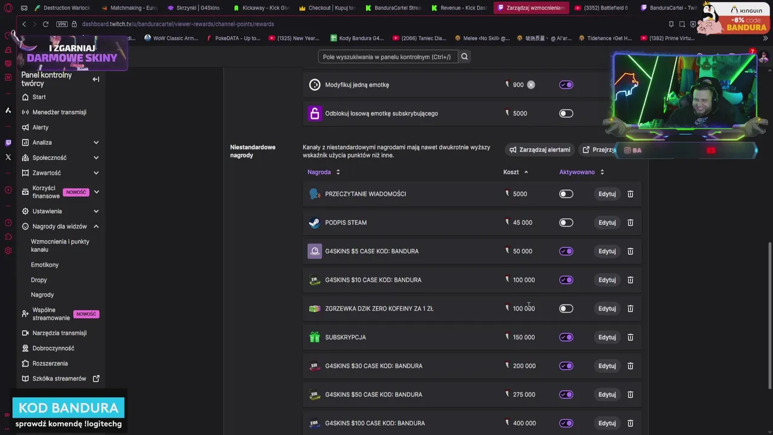Click the VPN badge in address bar
Image resolution: width=773 pixels, height=435 pixels.
click(62, 24)
